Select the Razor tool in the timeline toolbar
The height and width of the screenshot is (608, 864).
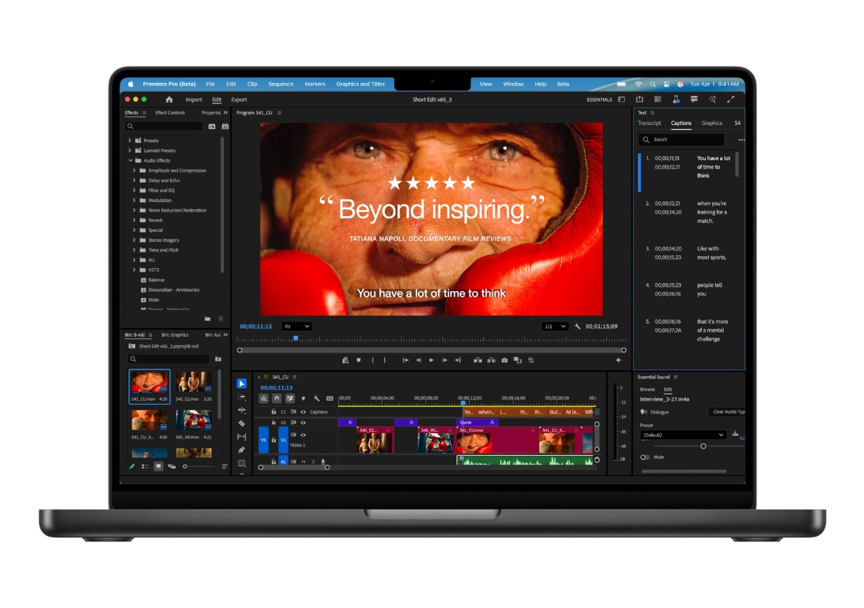242,423
